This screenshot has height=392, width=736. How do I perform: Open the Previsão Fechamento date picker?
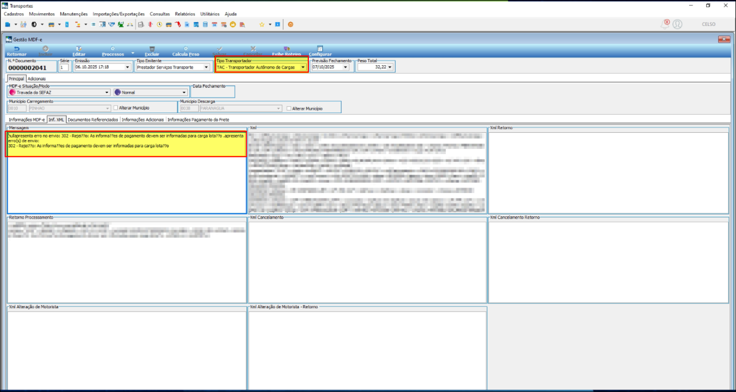(345, 67)
